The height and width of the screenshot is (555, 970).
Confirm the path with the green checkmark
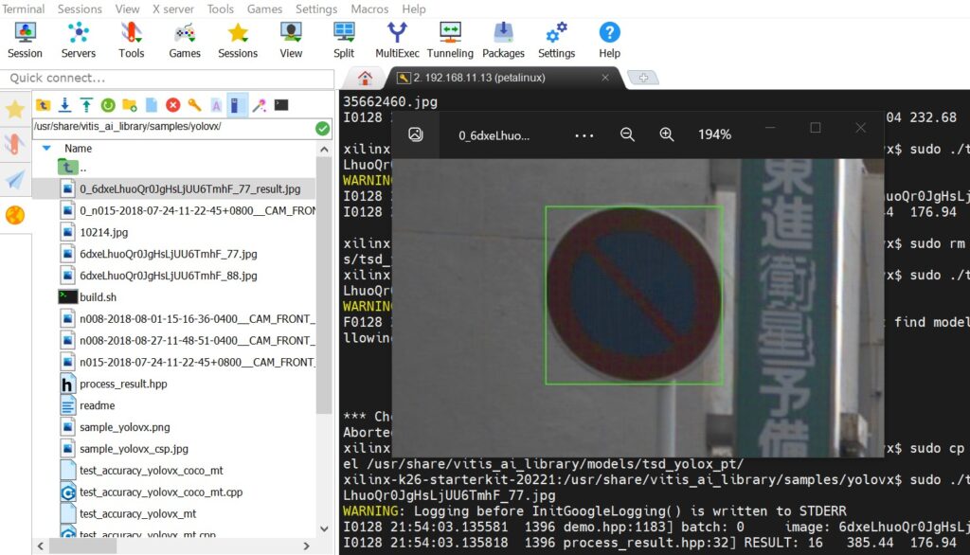tap(322, 127)
